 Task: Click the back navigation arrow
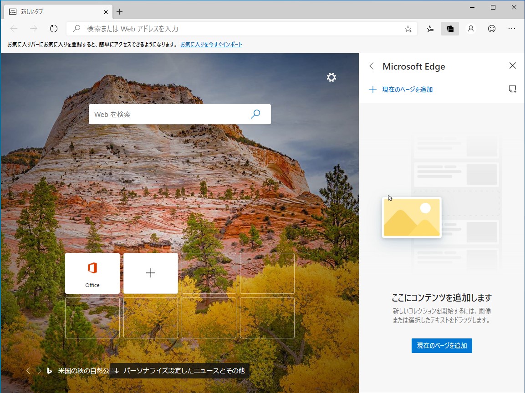tap(14, 28)
